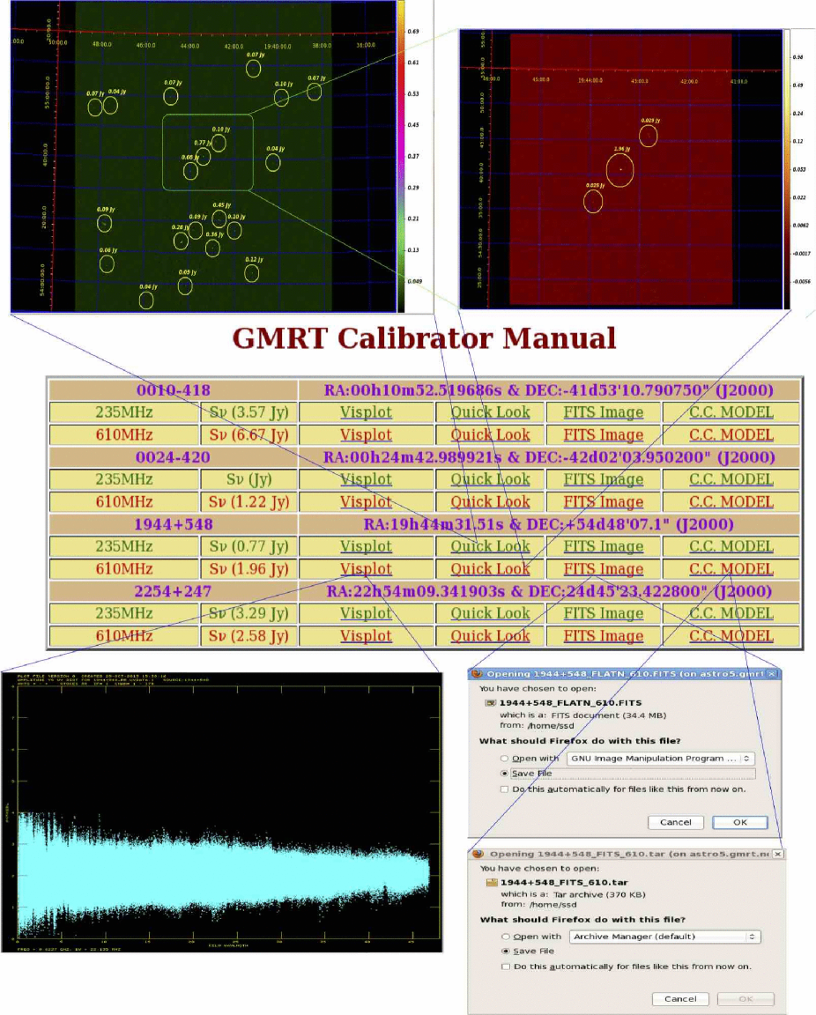This screenshot has width=816, height=1015.
Task: Close the FITS_610.tar download dialog
Action: click(x=778, y=855)
